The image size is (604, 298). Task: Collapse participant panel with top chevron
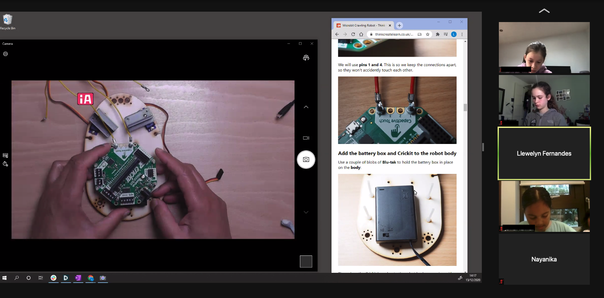click(544, 11)
